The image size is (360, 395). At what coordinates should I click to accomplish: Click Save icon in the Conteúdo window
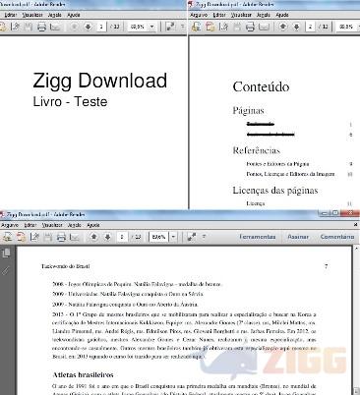[237, 27]
